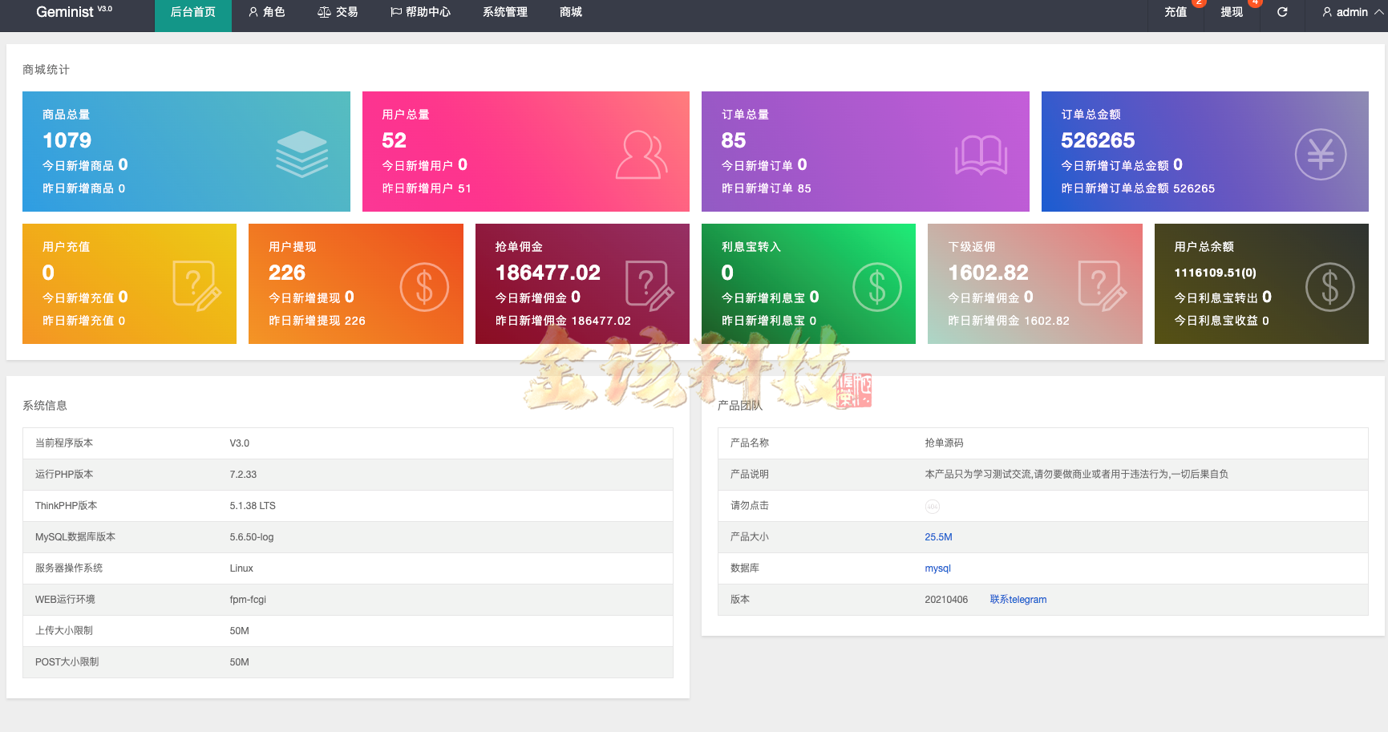Open the 商城 menu item
This screenshot has height=732, width=1388.
[569, 12]
